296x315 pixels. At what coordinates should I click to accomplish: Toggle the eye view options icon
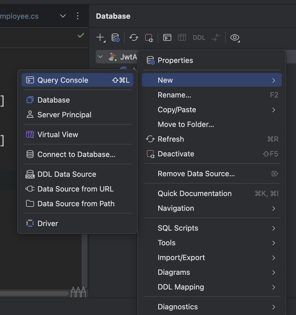click(235, 37)
